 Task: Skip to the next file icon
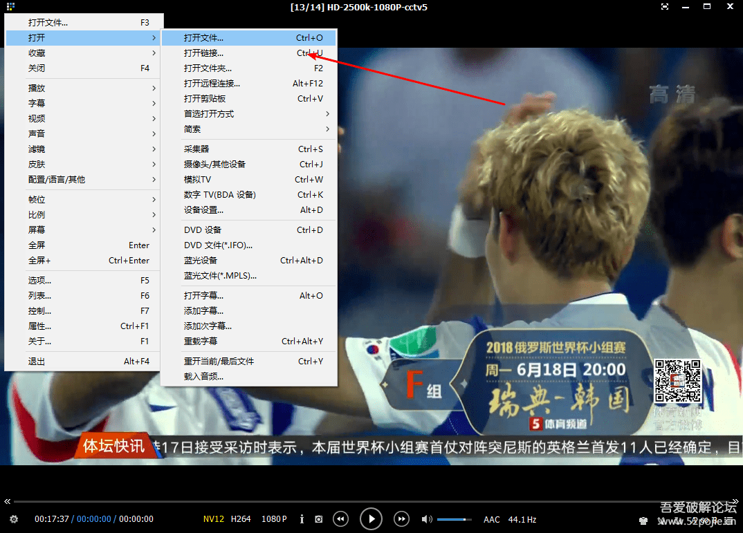[401, 518]
